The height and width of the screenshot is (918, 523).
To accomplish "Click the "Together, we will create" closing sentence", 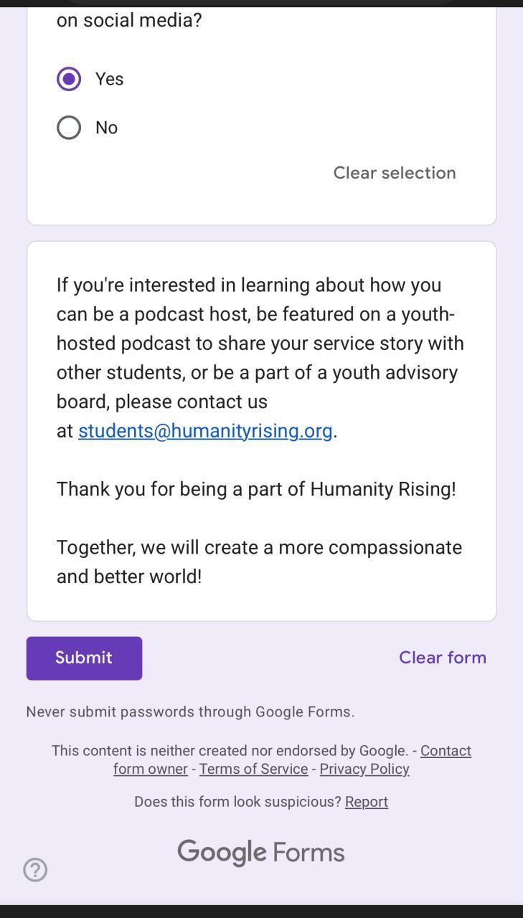I will (x=259, y=562).
